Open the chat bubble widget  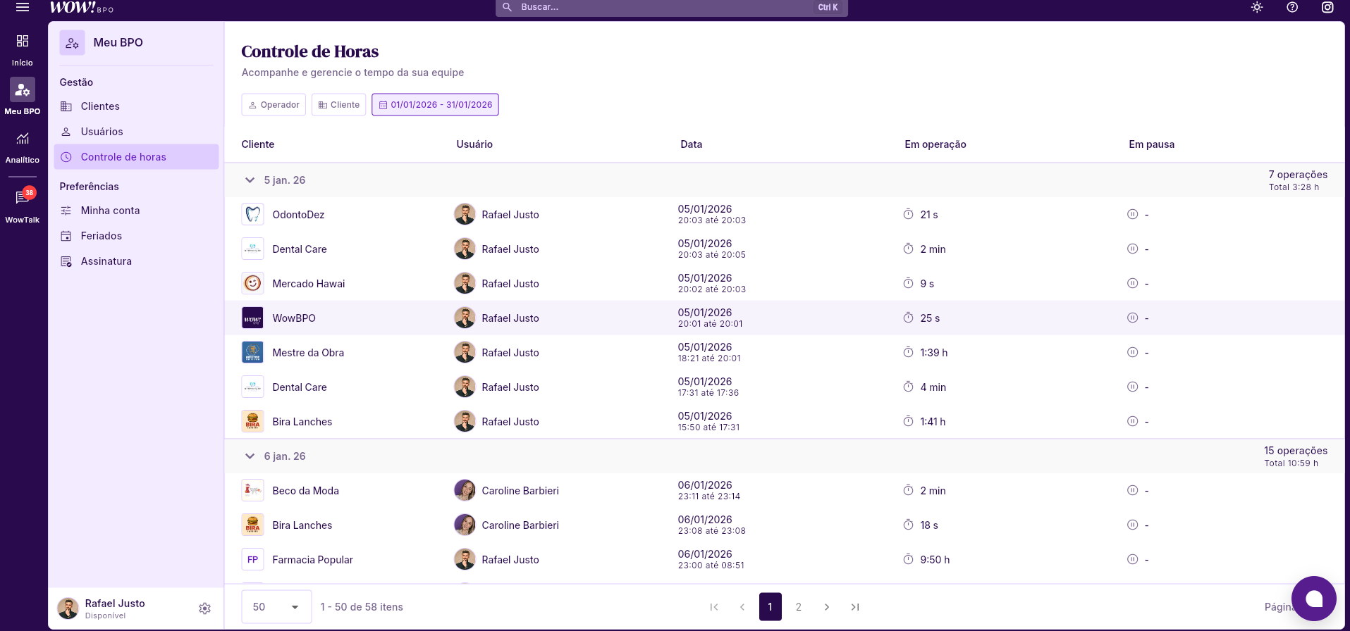click(1313, 599)
